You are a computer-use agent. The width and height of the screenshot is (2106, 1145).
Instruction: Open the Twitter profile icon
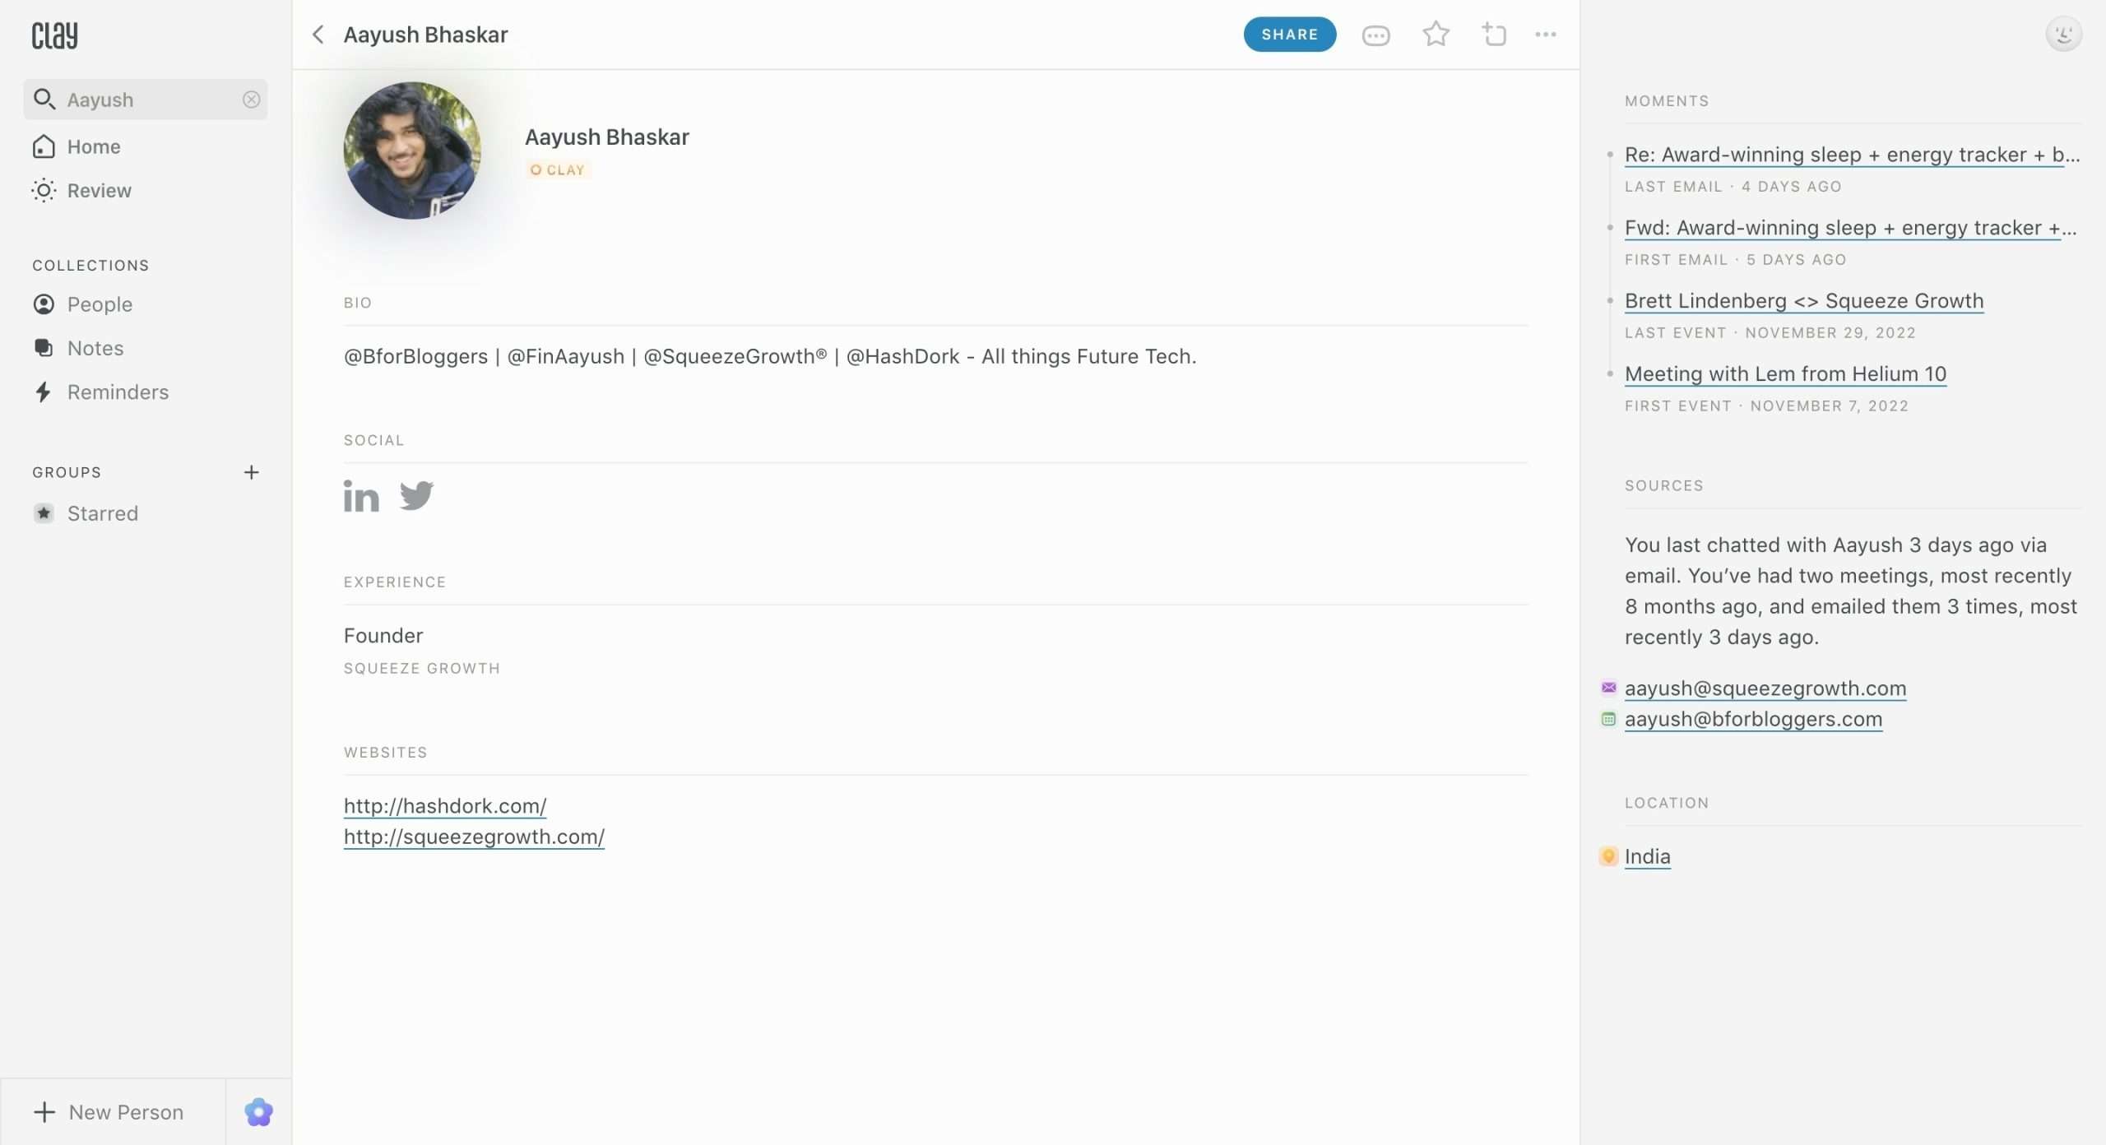tap(416, 496)
